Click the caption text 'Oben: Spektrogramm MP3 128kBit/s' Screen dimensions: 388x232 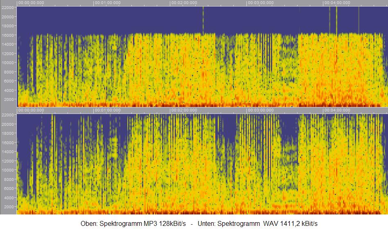point(133,224)
